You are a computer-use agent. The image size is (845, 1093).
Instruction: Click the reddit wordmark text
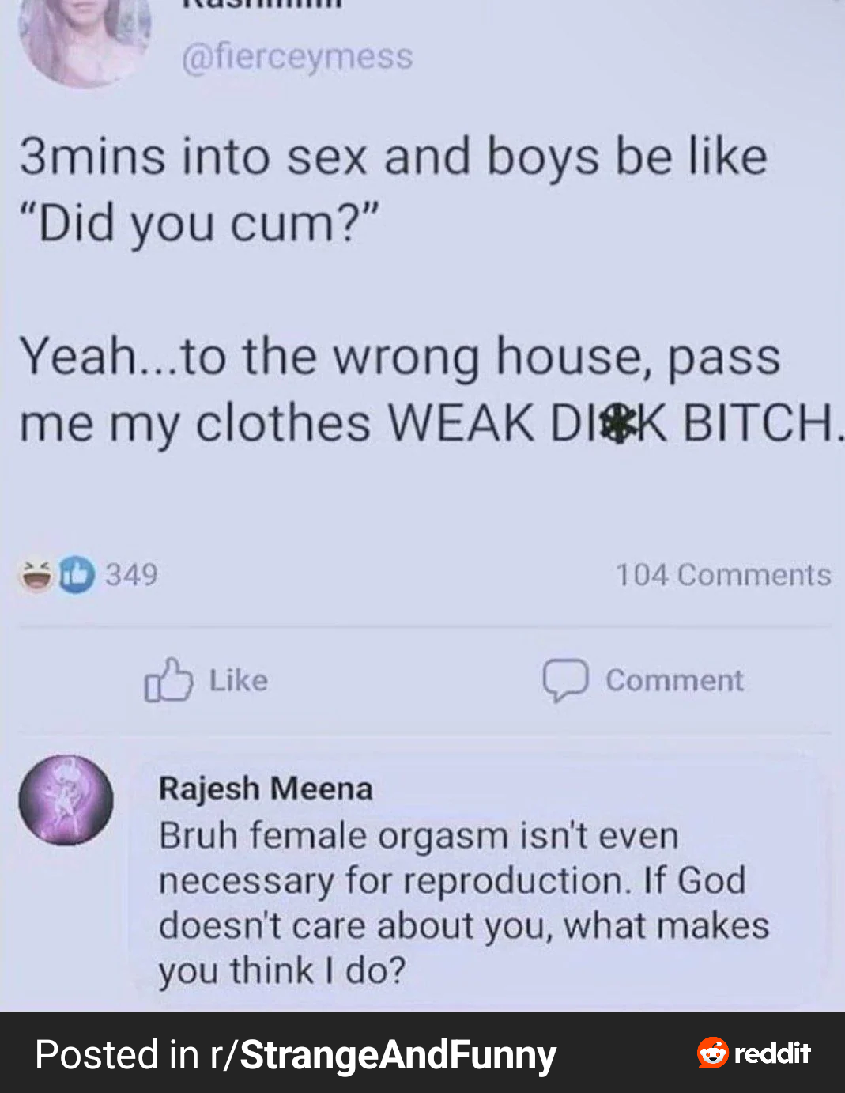[x=772, y=1053]
